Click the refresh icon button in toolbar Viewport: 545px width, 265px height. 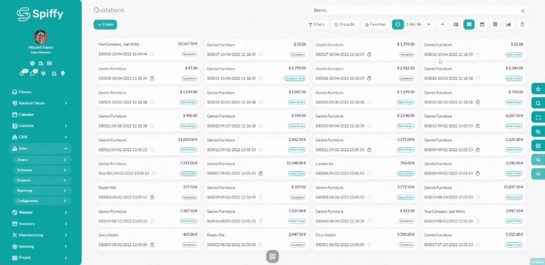(x=398, y=24)
